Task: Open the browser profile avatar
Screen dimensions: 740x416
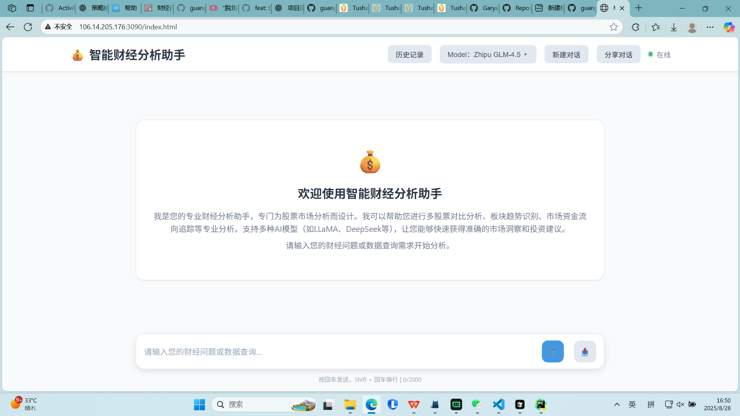Action: 692,27
